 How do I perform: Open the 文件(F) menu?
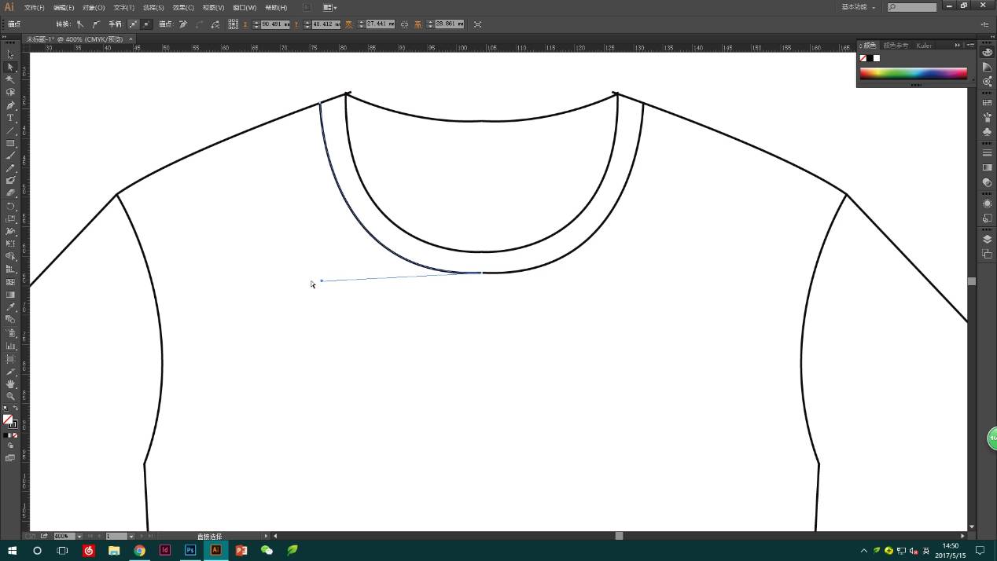click(x=34, y=7)
